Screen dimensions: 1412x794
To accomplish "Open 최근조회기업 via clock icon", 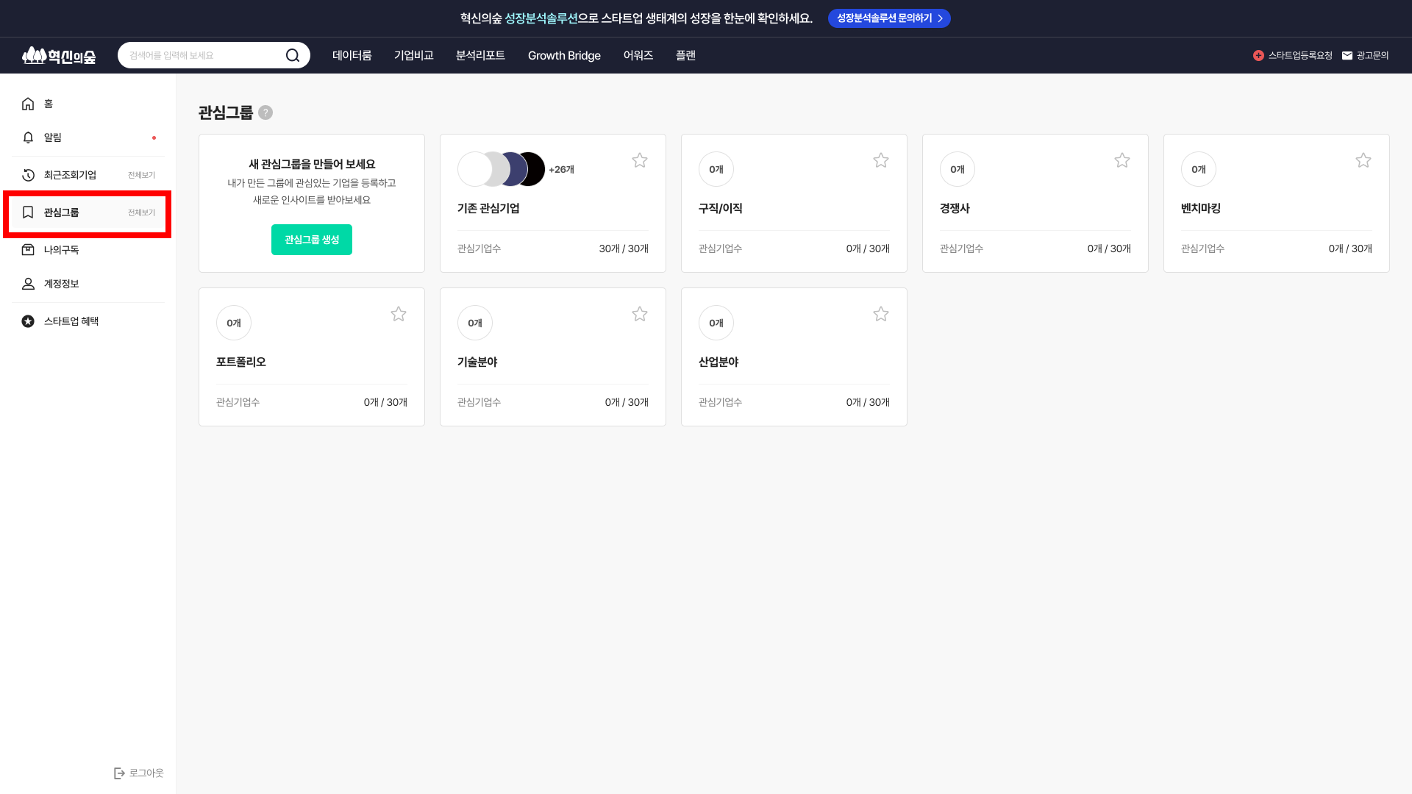I will [28, 175].
